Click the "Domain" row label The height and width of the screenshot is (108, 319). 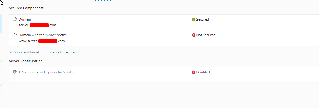pos(25,19)
